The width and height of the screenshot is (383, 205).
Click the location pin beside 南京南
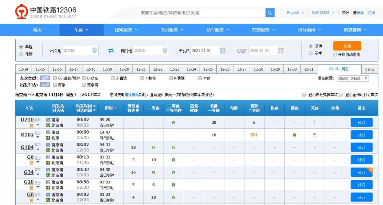94,51
